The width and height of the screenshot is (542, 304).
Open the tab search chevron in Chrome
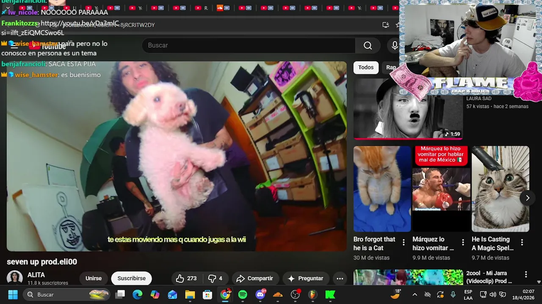pyautogui.click(x=8, y=8)
